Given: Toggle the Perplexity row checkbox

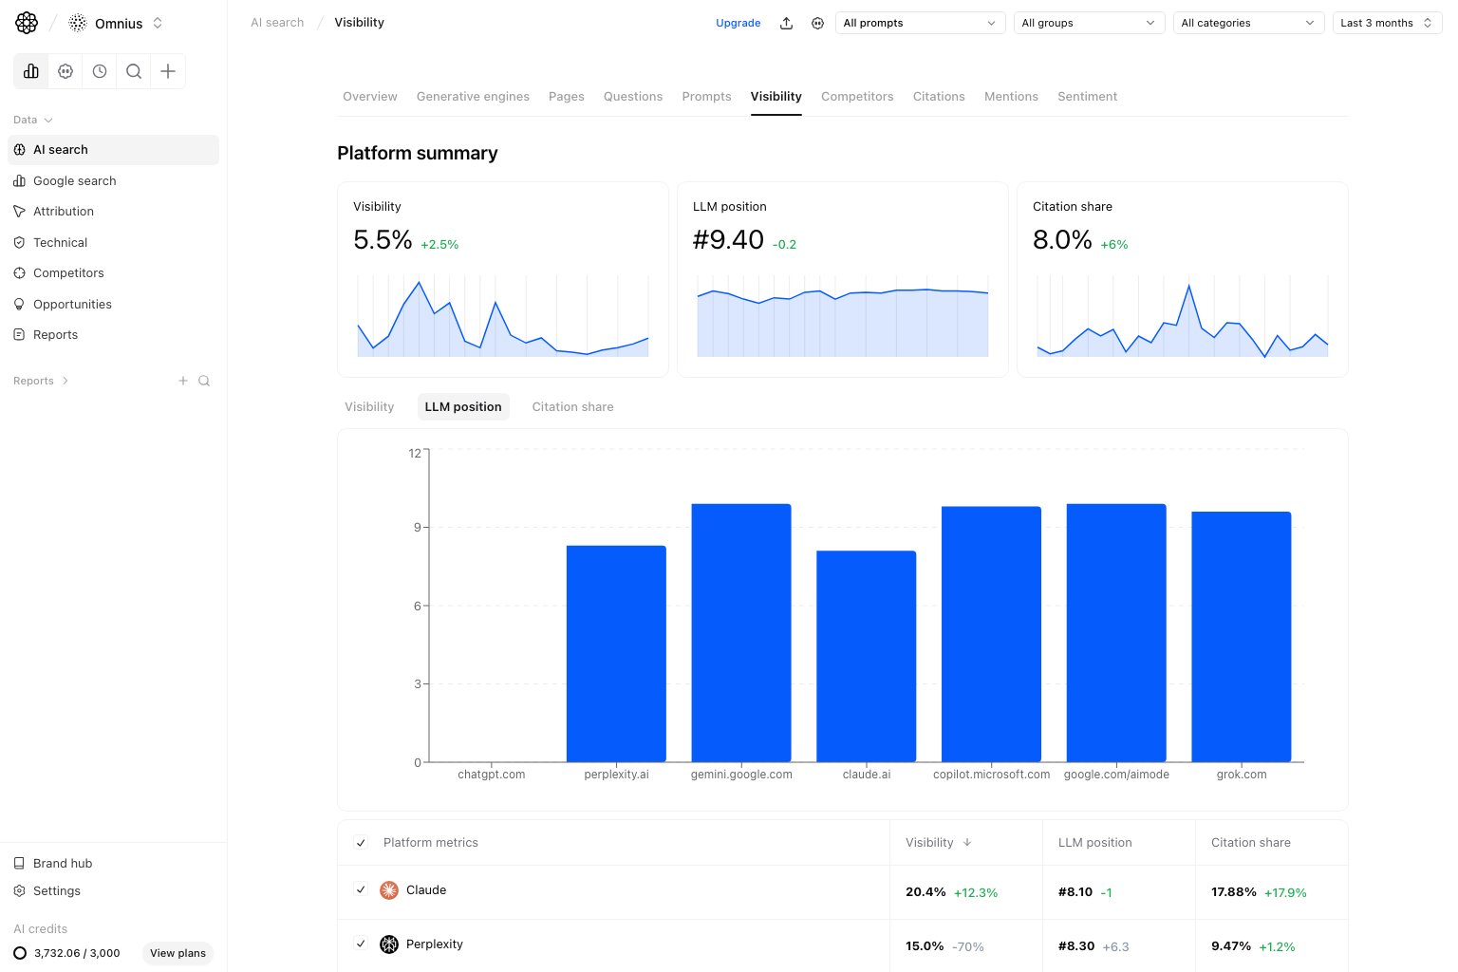Looking at the screenshot, I should pyautogui.click(x=361, y=944).
